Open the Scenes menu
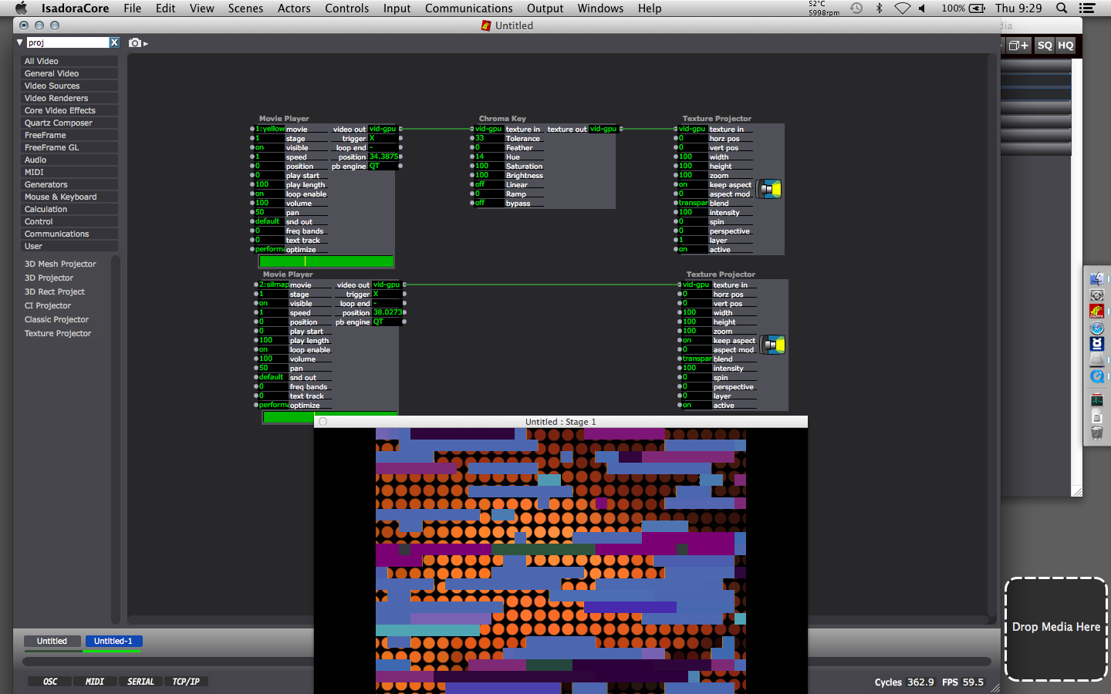The height and width of the screenshot is (694, 1111). (x=245, y=8)
